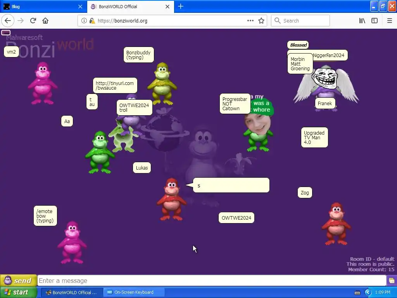Click the yellow icon right of message box

(392, 281)
